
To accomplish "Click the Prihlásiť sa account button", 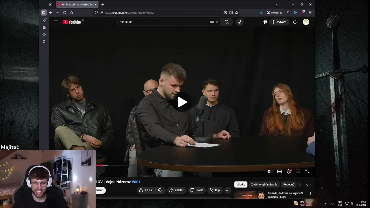I will (x=275, y=13).
